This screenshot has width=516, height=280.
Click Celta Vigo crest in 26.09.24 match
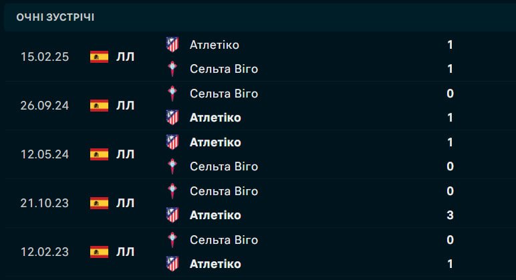172,94
